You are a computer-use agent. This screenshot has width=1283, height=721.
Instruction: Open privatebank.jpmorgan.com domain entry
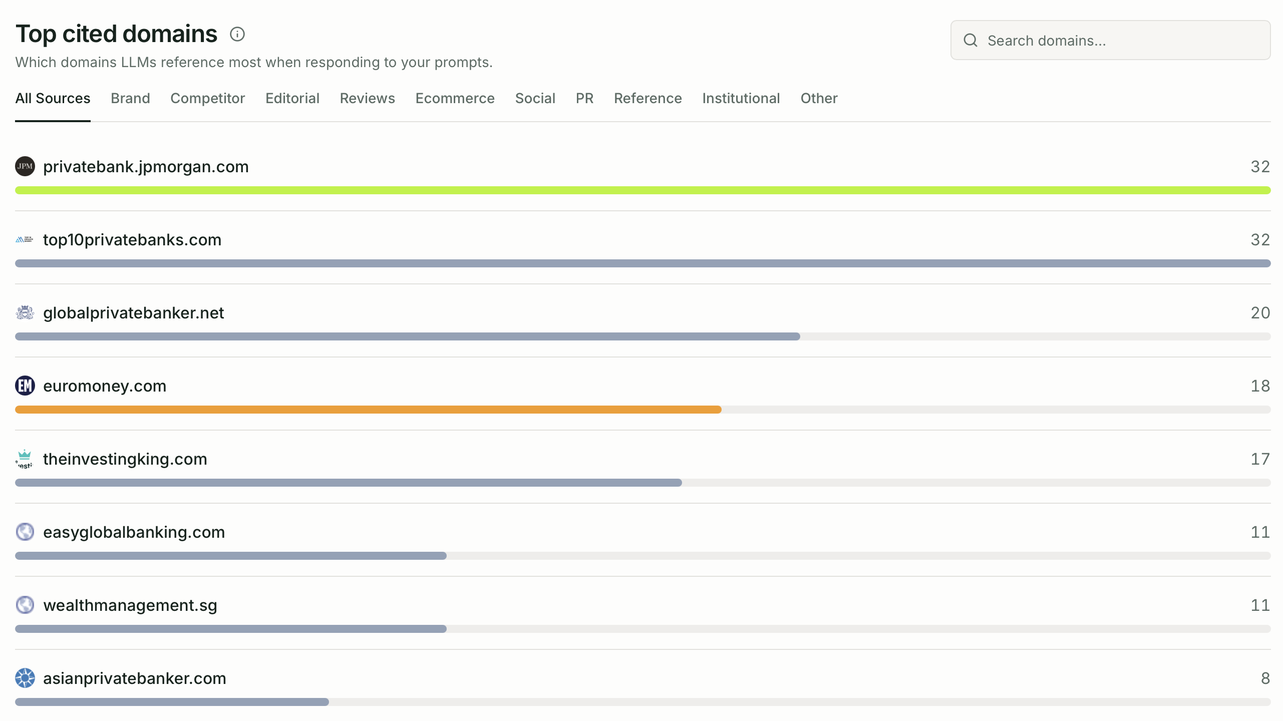click(x=146, y=166)
